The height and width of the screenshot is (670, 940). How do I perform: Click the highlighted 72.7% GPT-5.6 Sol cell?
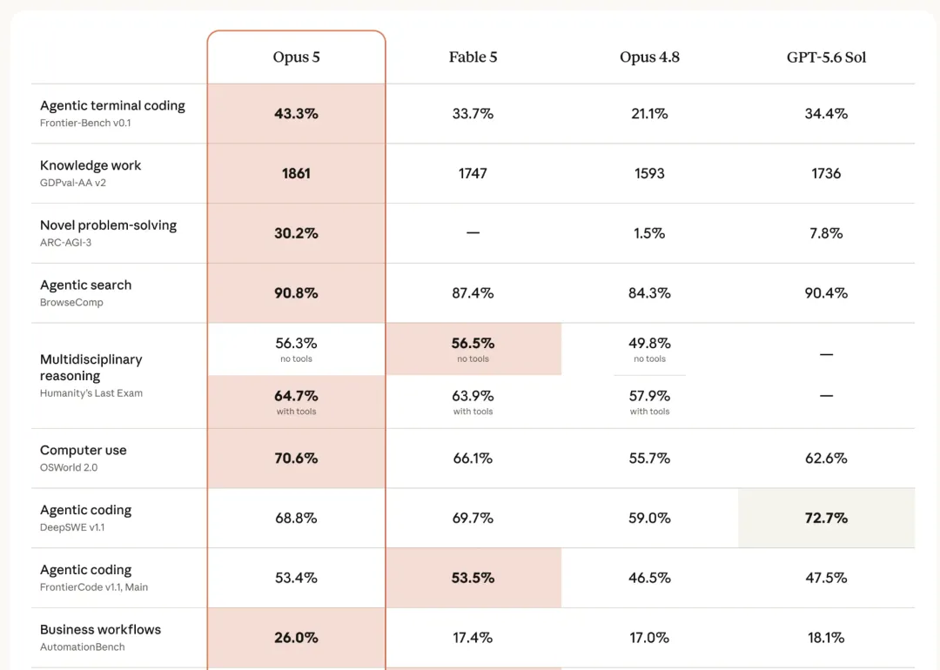tap(826, 518)
